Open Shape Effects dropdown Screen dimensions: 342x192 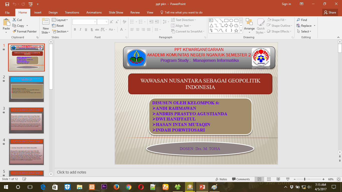click(x=279, y=31)
